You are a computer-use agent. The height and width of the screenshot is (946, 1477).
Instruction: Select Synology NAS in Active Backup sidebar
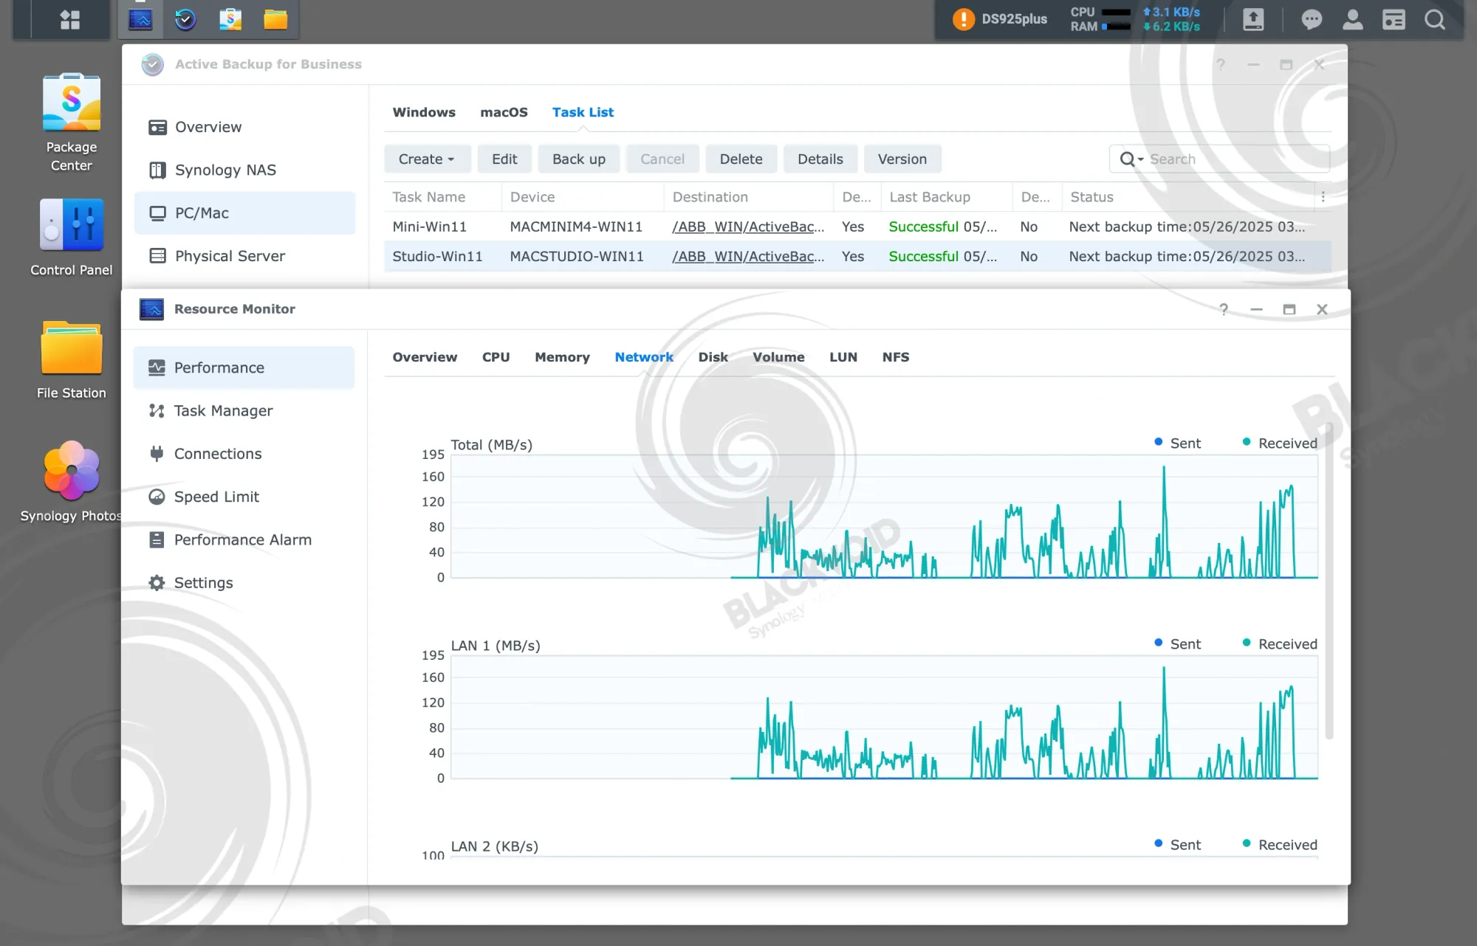[x=244, y=170]
